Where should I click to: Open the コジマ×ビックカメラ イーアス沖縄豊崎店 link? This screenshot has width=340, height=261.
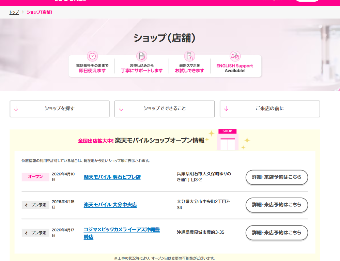click(x=121, y=233)
